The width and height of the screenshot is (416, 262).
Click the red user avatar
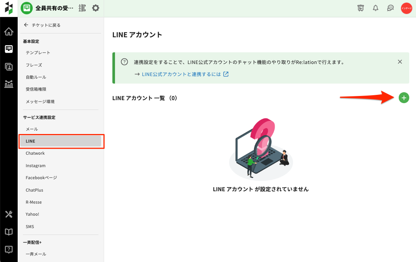[406, 8]
